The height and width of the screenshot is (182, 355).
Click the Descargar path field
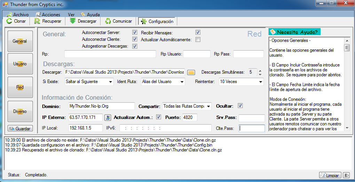[x=125, y=72]
